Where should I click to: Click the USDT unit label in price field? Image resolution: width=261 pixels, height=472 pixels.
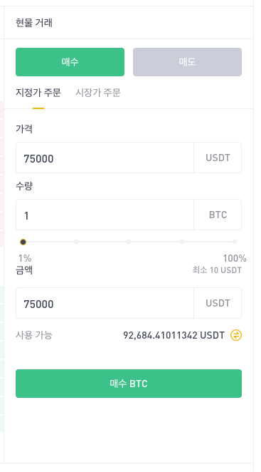point(218,158)
